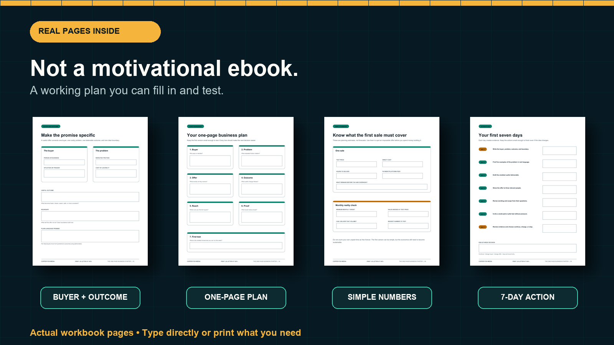The image size is (614, 345).
Task: Click green tag above 'Your first seven days'
Action: pyautogui.click(x=485, y=127)
